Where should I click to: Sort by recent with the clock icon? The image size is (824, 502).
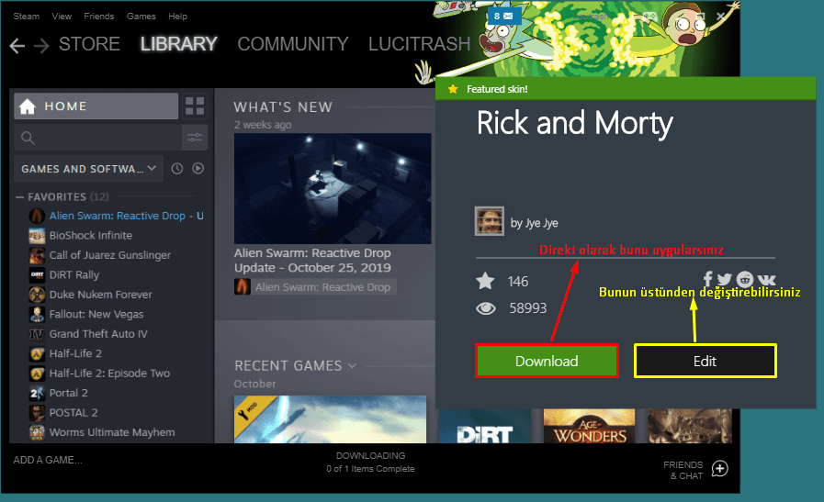[x=177, y=169]
